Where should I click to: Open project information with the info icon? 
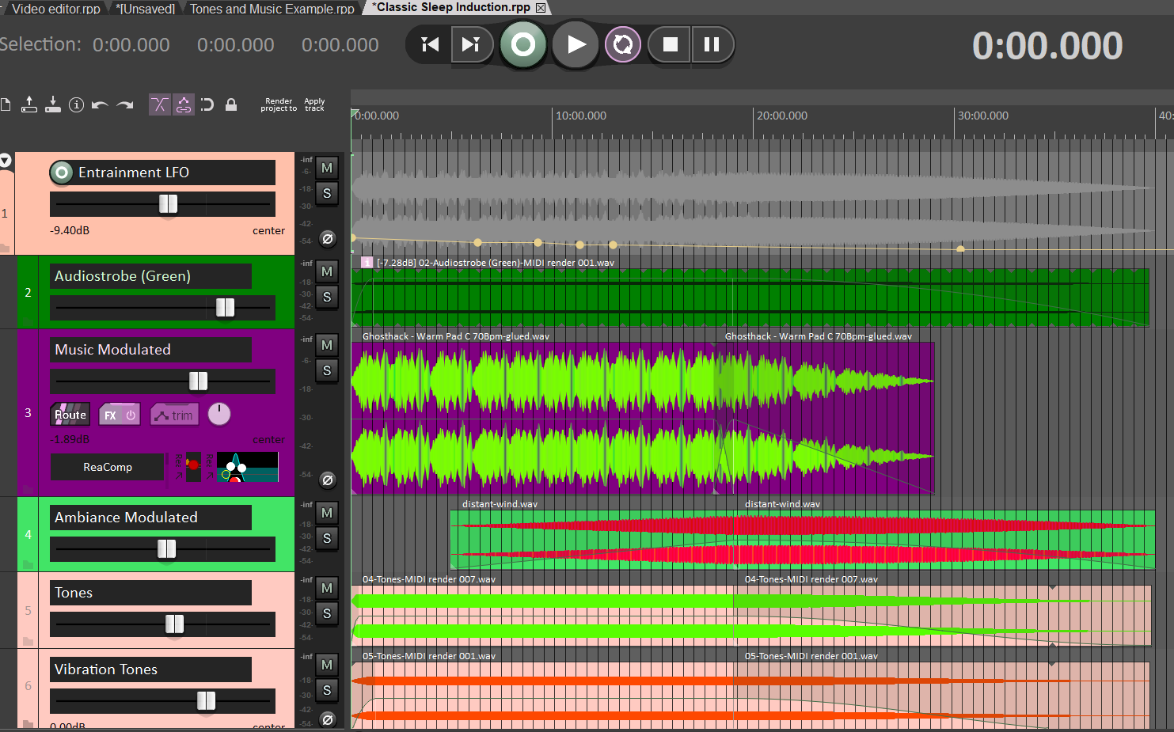76,104
